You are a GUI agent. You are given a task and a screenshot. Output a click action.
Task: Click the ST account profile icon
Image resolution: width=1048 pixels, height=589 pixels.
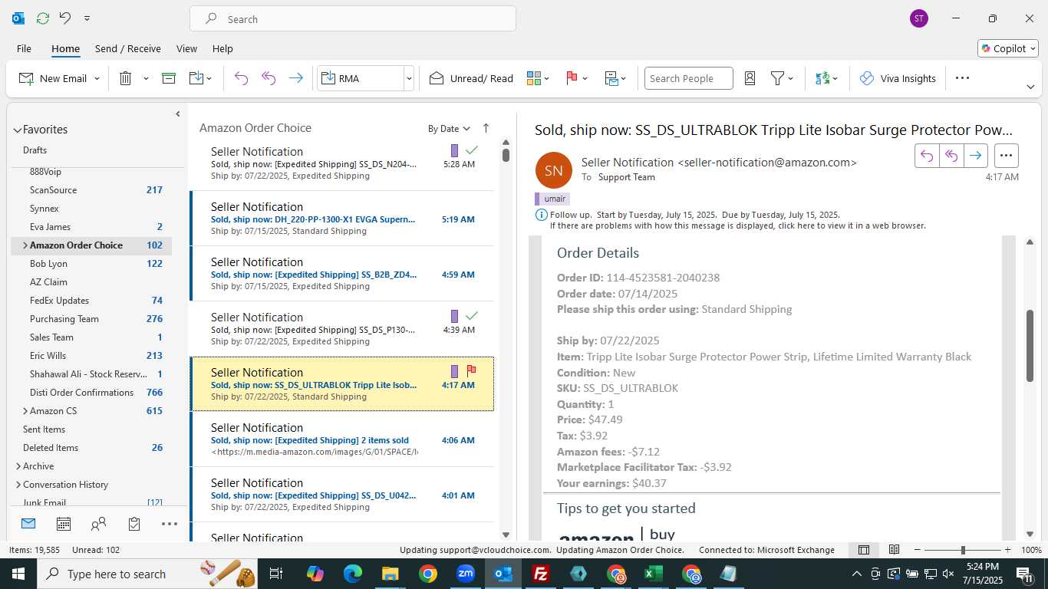pos(919,18)
